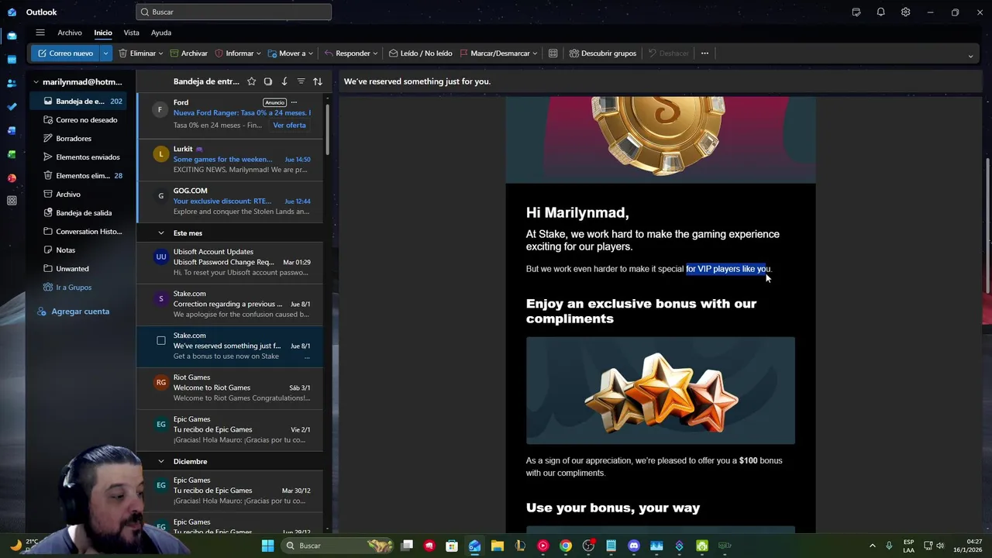The width and height of the screenshot is (992, 558).
Task: Open the Excel app icon in left rail
Action: [x=12, y=154]
